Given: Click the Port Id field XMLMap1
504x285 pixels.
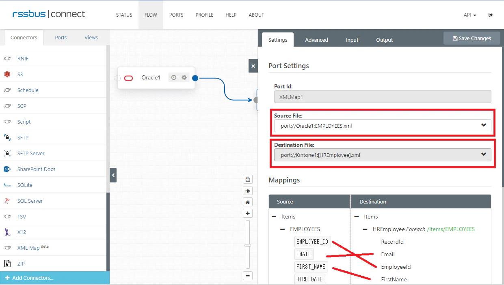Looking at the screenshot, I should click(383, 96).
